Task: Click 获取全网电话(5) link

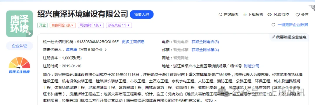Action: pos(205,42)
